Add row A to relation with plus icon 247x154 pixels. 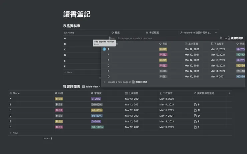tap(104, 49)
